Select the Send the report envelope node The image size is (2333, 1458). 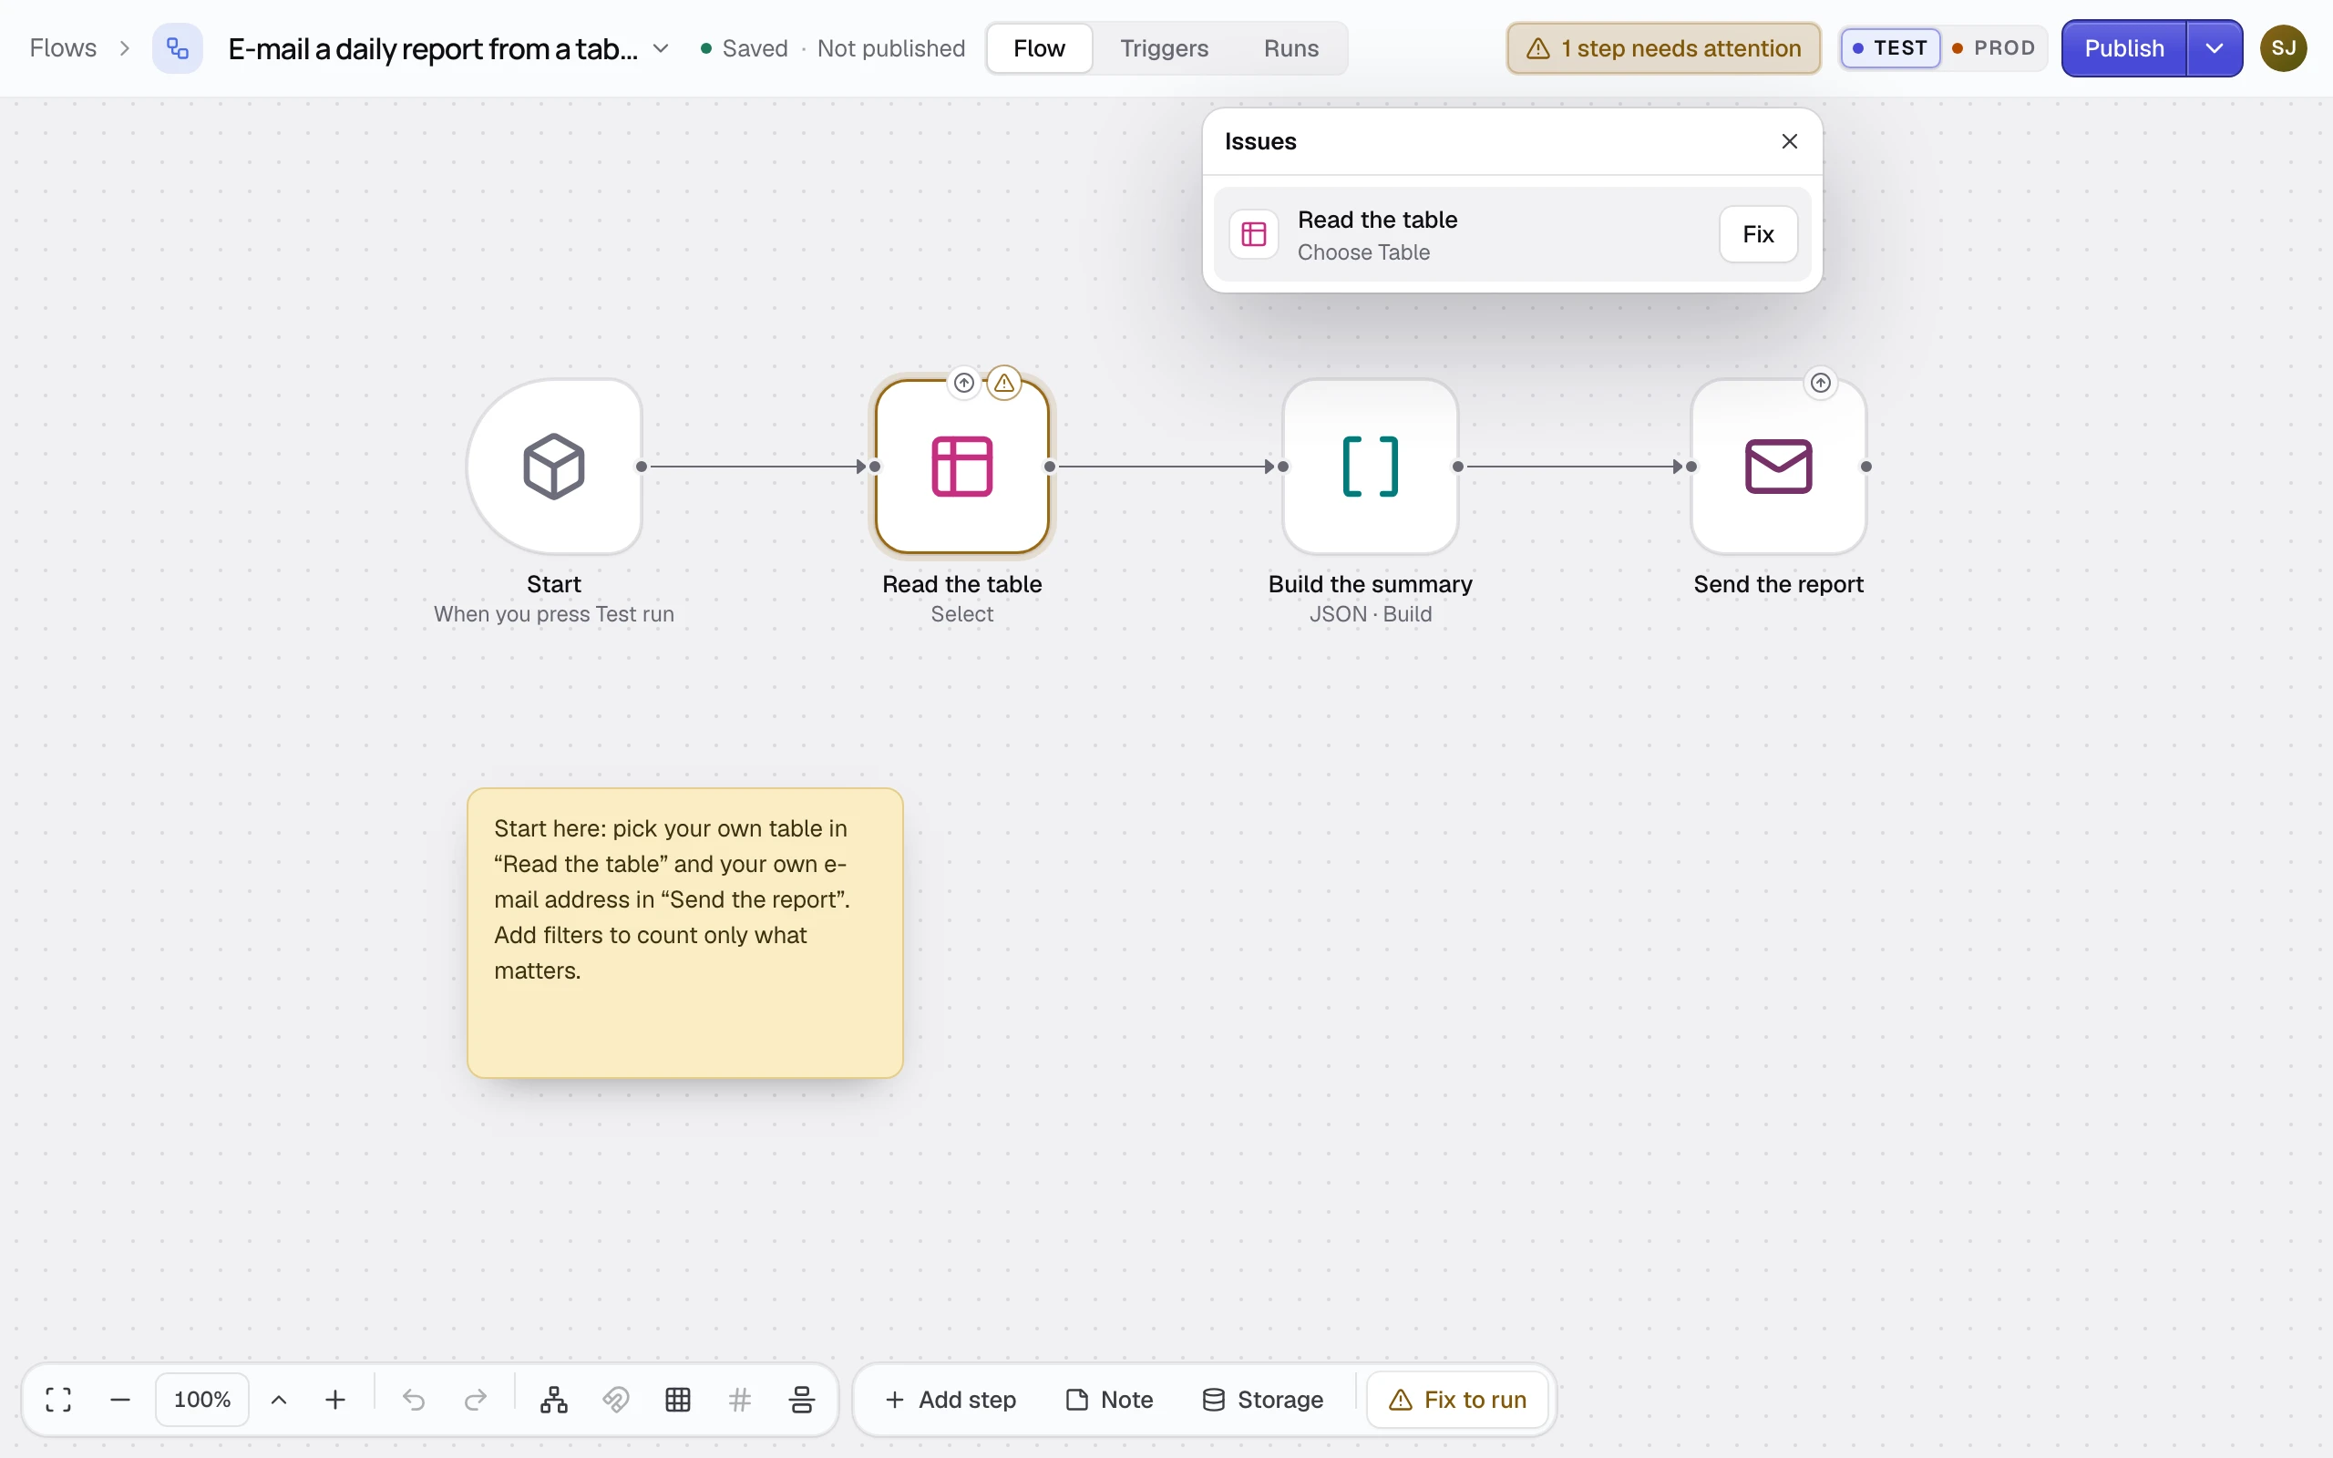point(1779,467)
